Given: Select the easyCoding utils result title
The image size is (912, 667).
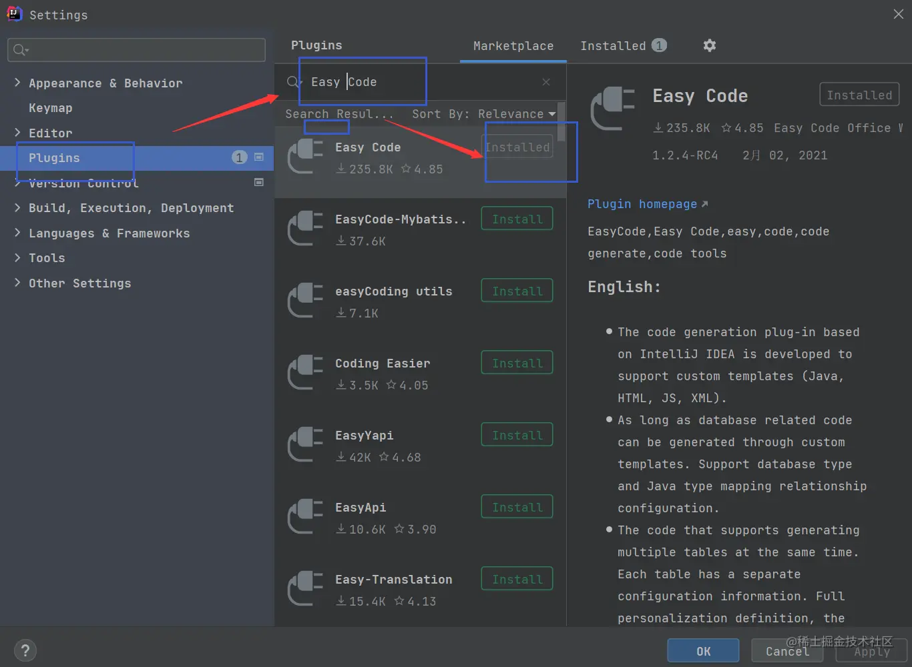Looking at the screenshot, I should 394,291.
